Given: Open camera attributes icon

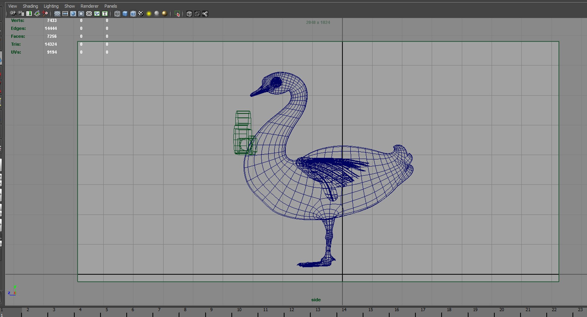Looking at the screenshot, I should 21,13.
